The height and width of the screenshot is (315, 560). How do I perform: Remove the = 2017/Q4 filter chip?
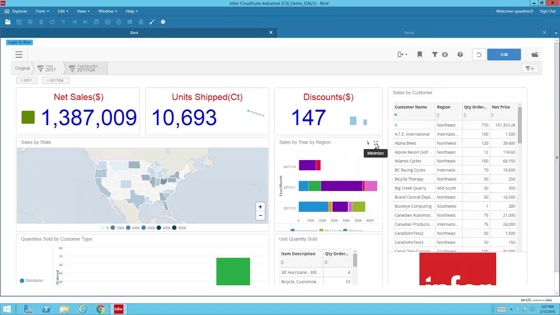pyautogui.click(x=56, y=80)
